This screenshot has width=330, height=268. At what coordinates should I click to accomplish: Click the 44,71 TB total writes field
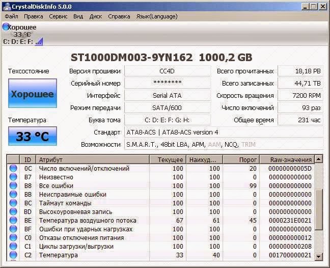click(300, 83)
